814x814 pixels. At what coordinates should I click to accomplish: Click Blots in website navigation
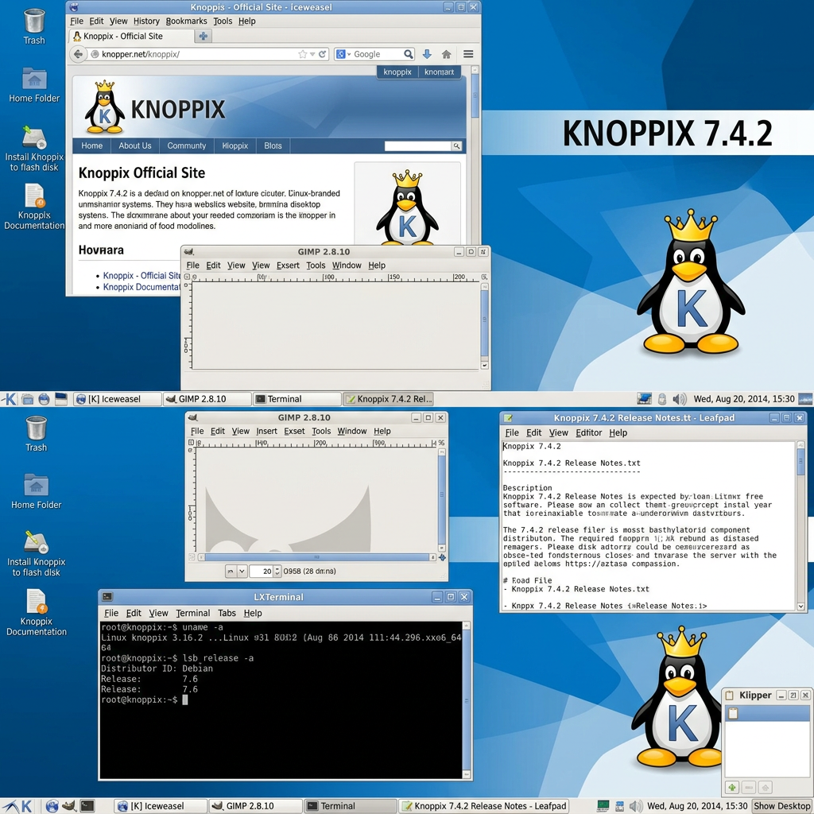pos(273,146)
